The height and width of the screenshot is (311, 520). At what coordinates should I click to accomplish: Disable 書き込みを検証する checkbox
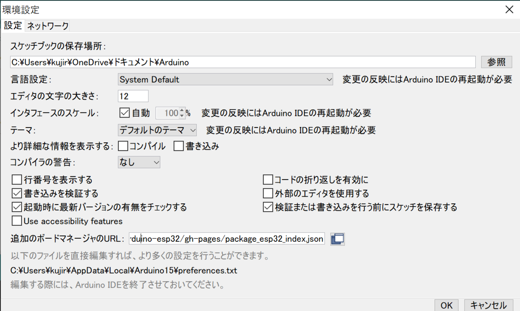(x=16, y=193)
